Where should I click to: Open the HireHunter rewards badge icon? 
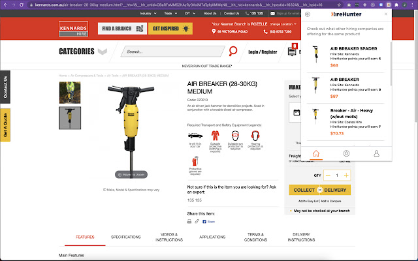[x=346, y=153]
